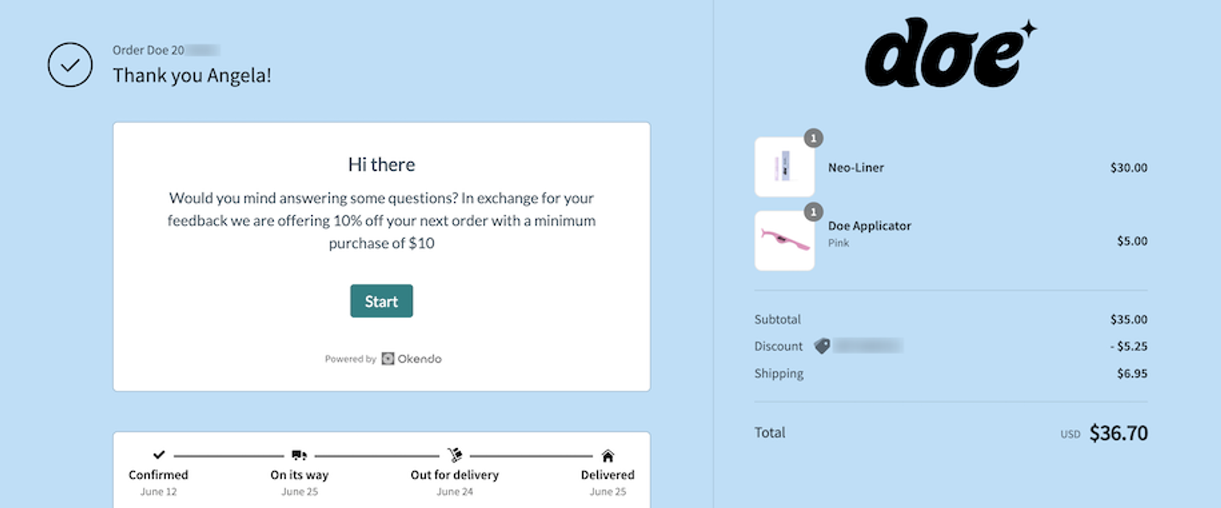Click the Subtotal label
Image resolution: width=1221 pixels, height=508 pixels.
coord(777,320)
